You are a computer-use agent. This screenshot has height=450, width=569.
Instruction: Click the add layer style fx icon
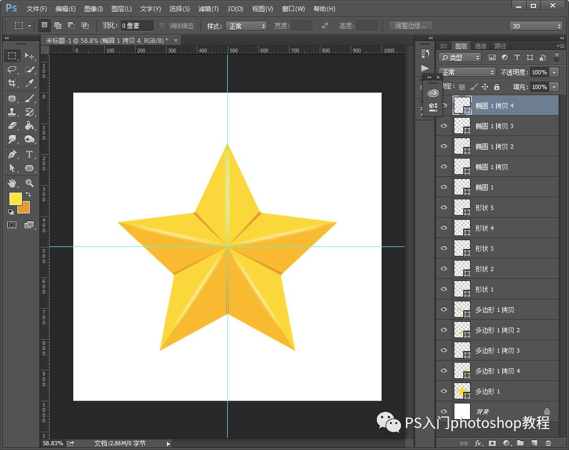click(x=478, y=443)
